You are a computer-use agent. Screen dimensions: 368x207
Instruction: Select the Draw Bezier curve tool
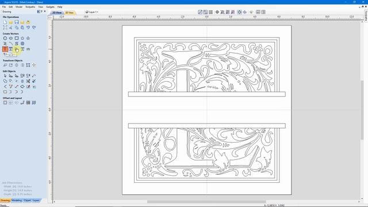click(17, 44)
